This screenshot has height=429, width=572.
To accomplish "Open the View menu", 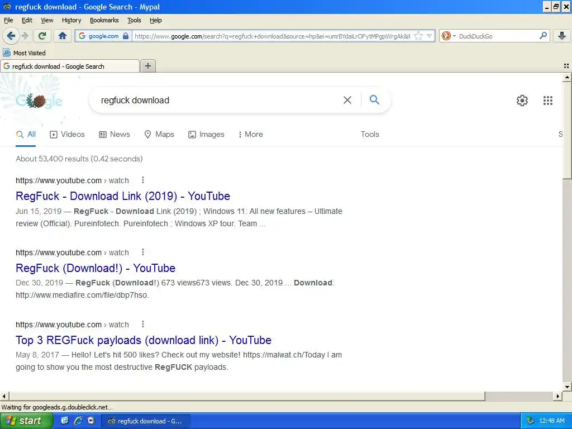I will tap(47, 20).
